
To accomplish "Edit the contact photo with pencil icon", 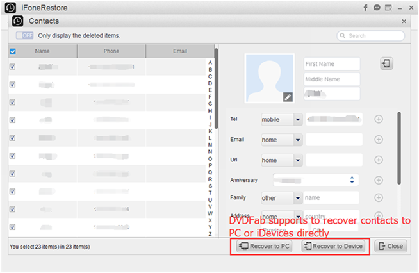I will coord(288,97).
